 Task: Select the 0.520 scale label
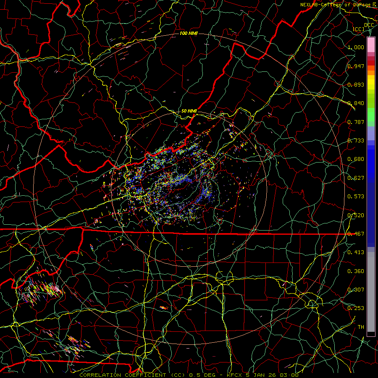pos(356,215)
